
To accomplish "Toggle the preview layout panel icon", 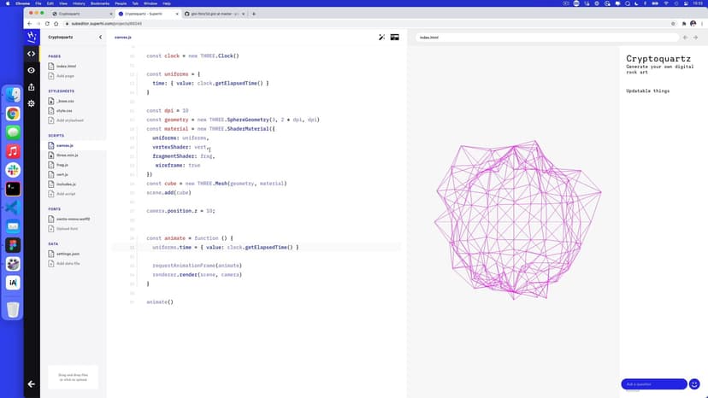I will click(395, 38).
